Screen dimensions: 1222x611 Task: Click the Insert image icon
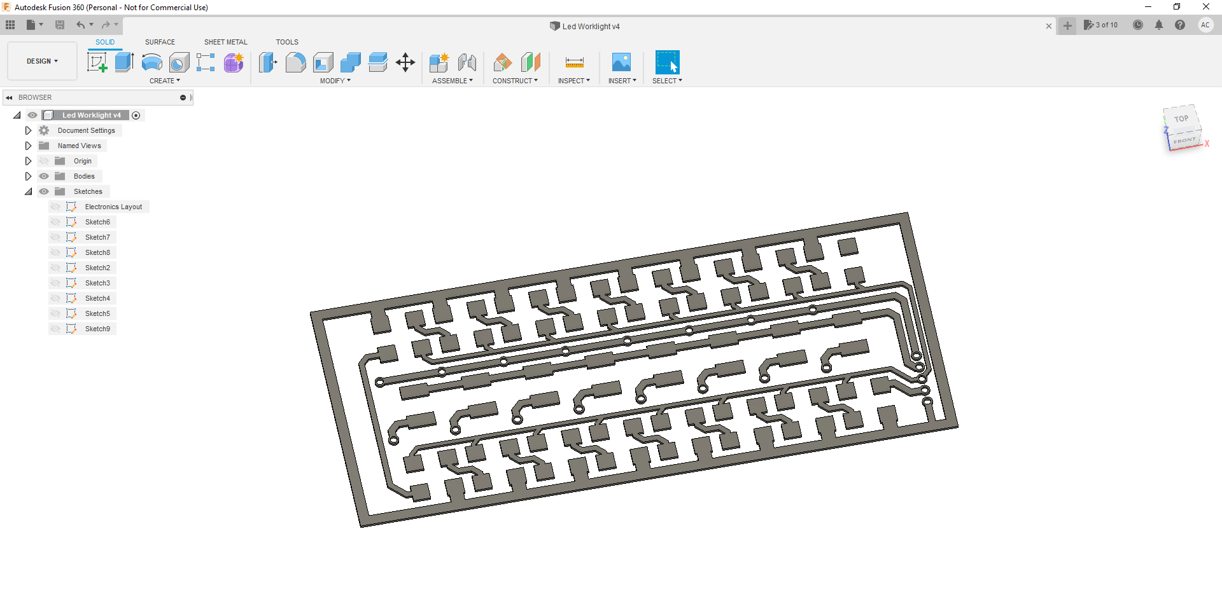pos(621,62)
